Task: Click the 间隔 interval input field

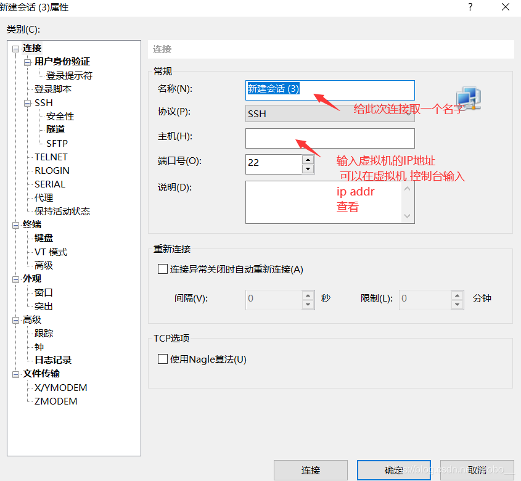Action: click(x=274, y=300)
